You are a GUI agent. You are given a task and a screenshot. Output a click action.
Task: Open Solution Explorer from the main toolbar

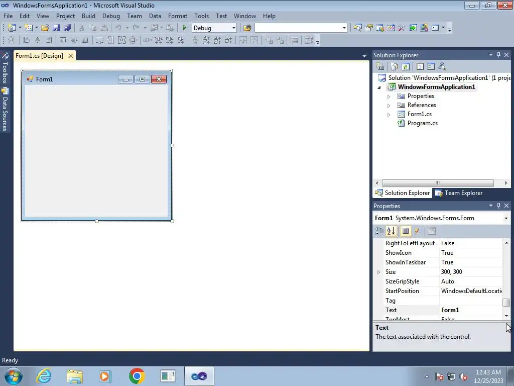(x=357, y=28)
